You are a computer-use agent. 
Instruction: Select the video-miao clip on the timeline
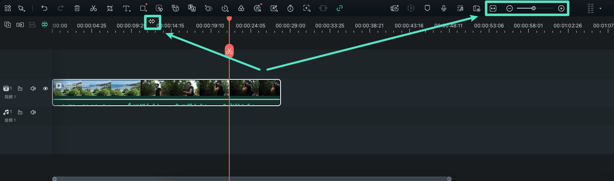[x=167, y=92]
